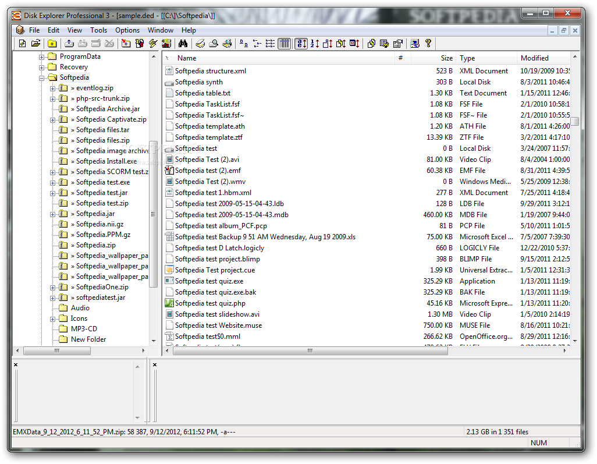The height and width of the screenshot is (464, 597).
Task: Select the New Folder tree item
Action: pyautogui.click(x=88, y=339)
